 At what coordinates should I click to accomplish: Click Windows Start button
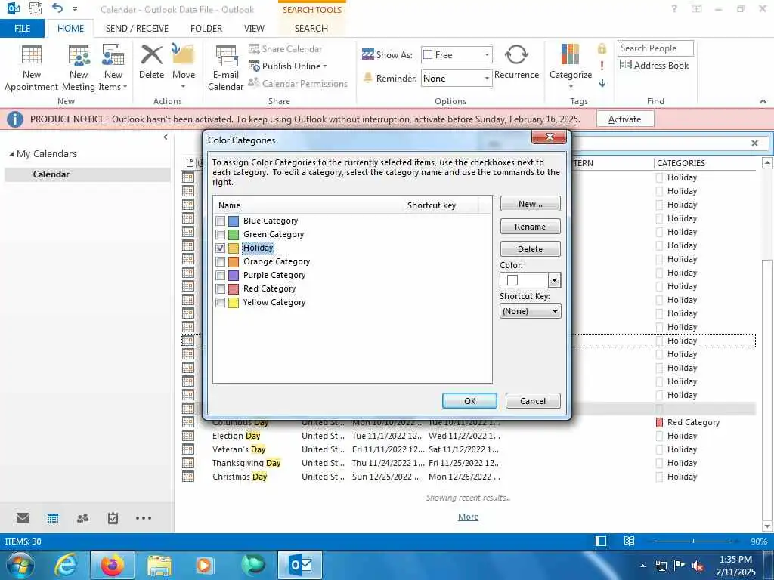(x=20, y=565)
